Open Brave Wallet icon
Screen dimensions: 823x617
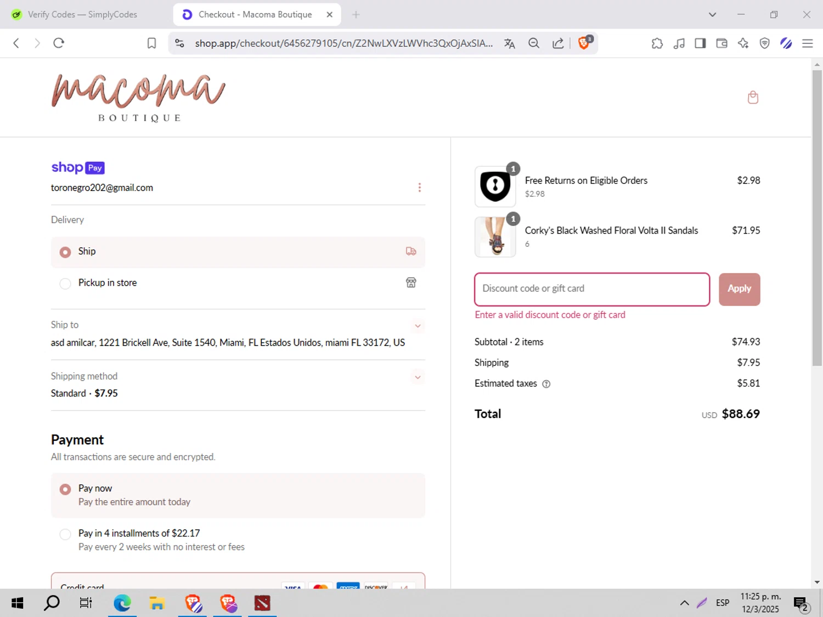click(721, 43)
